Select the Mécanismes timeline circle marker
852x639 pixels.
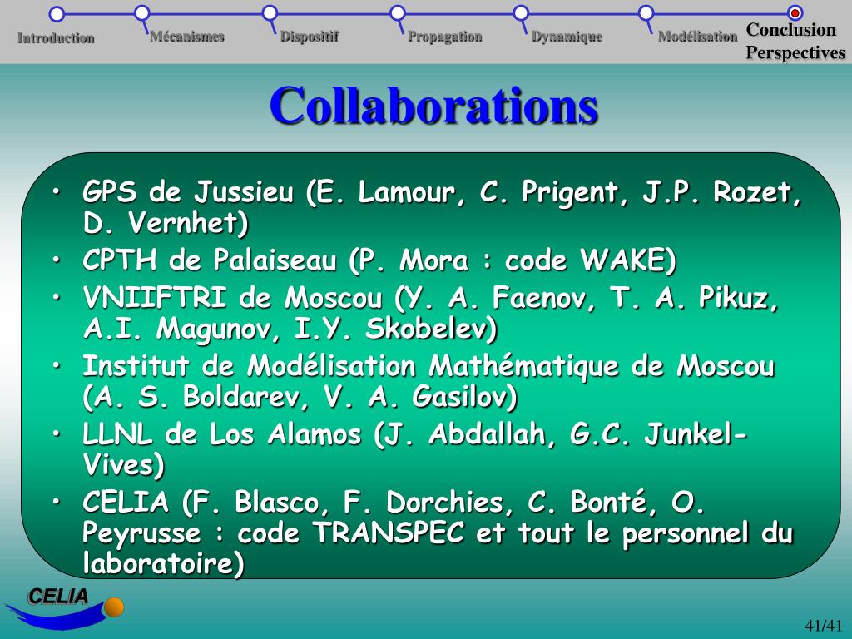tap(141, 13)
